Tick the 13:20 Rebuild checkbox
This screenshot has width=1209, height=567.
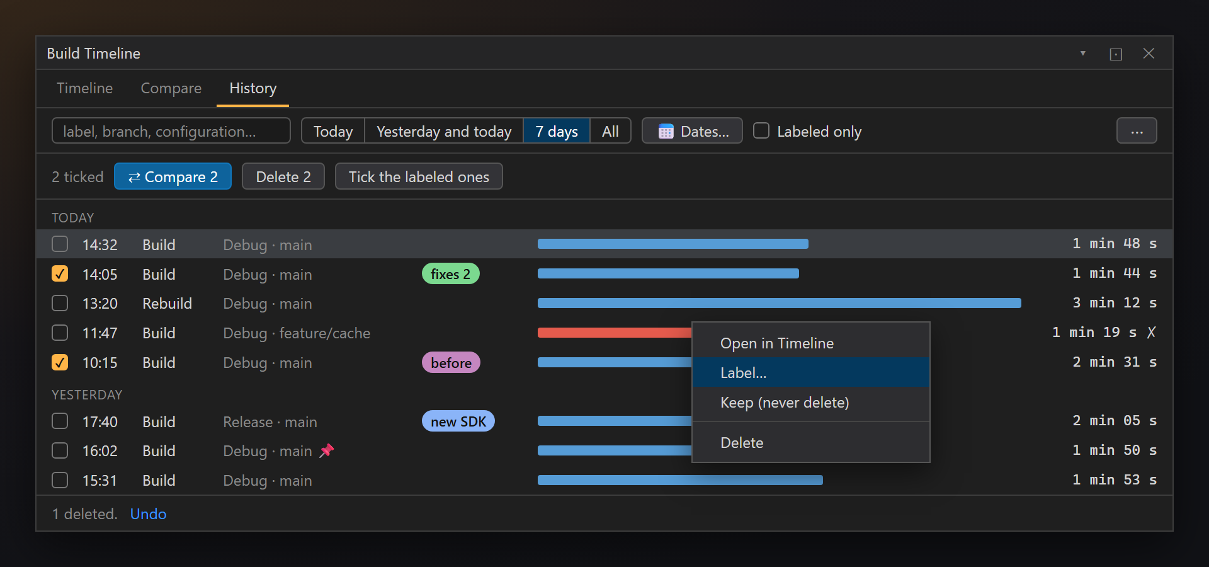click(x=60, y=303)
